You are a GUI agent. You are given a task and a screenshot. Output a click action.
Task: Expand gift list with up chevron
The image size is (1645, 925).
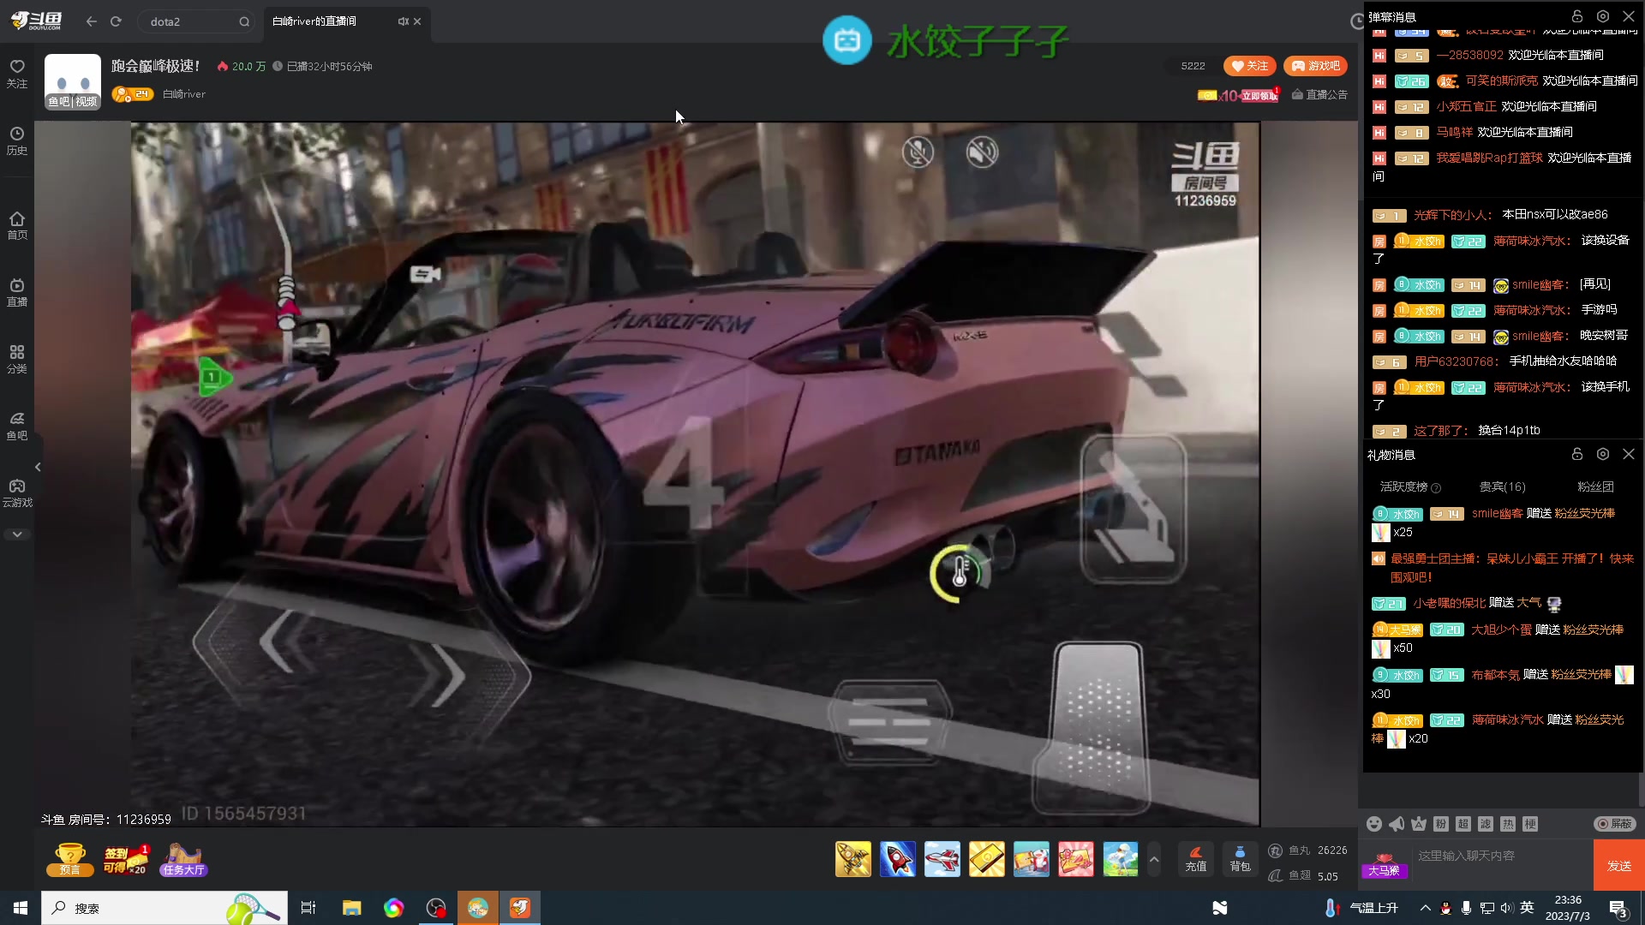point(1154,859)
